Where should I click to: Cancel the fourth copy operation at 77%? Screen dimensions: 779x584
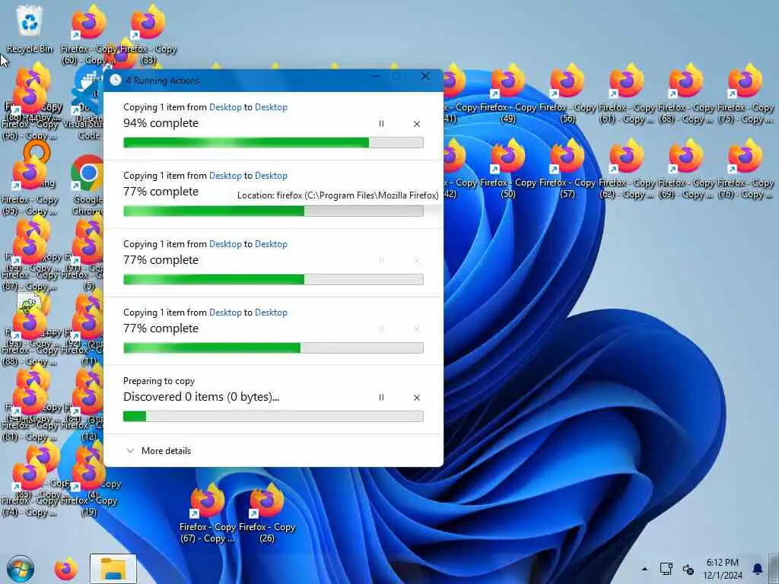click(x=417, y=328)
